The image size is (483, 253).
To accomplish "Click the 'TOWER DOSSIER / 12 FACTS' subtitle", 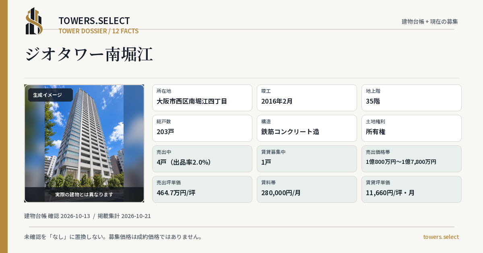I will [99, 31].
